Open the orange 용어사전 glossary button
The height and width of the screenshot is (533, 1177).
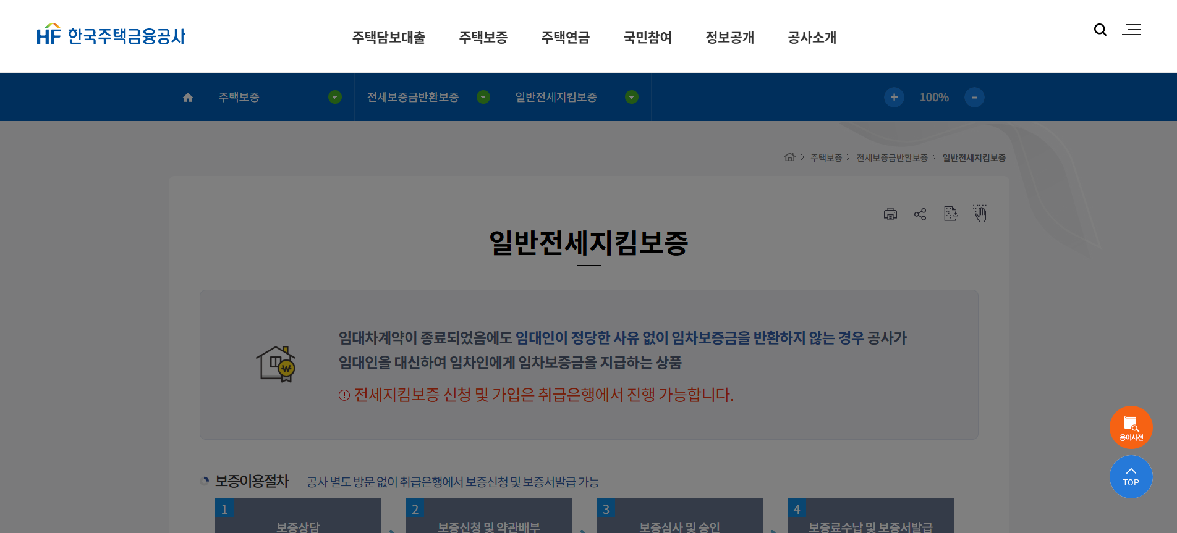(x=1131, y=427)
